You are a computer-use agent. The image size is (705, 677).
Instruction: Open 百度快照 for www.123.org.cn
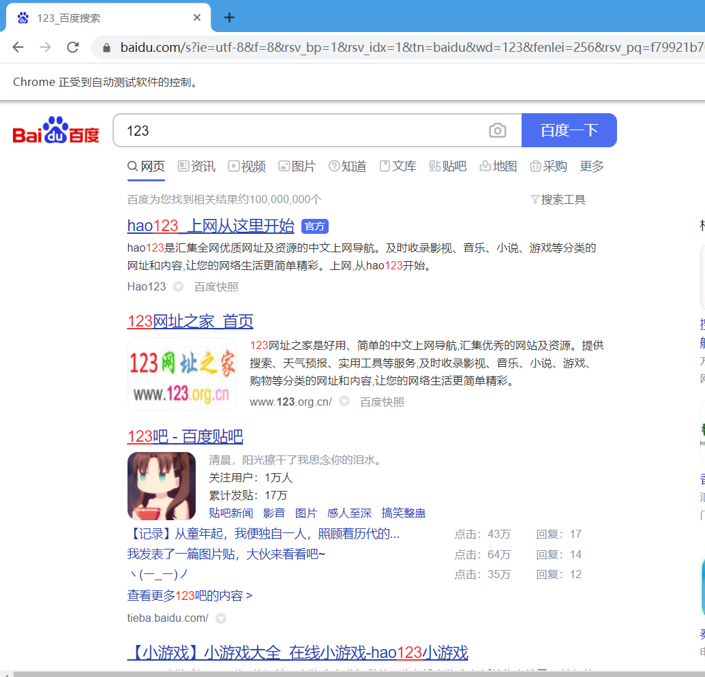point(382,402)
